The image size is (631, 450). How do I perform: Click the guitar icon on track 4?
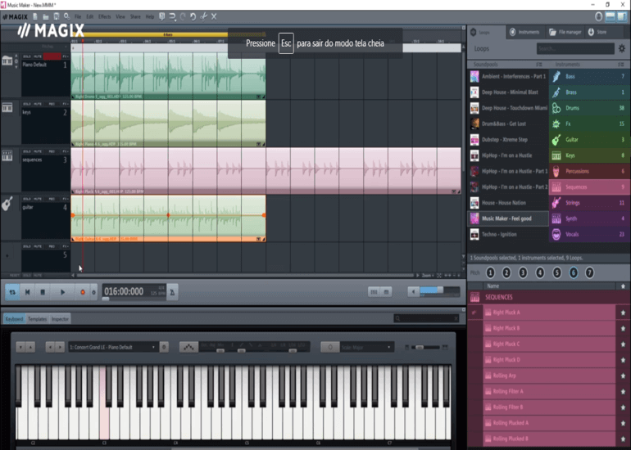point(7,203)
